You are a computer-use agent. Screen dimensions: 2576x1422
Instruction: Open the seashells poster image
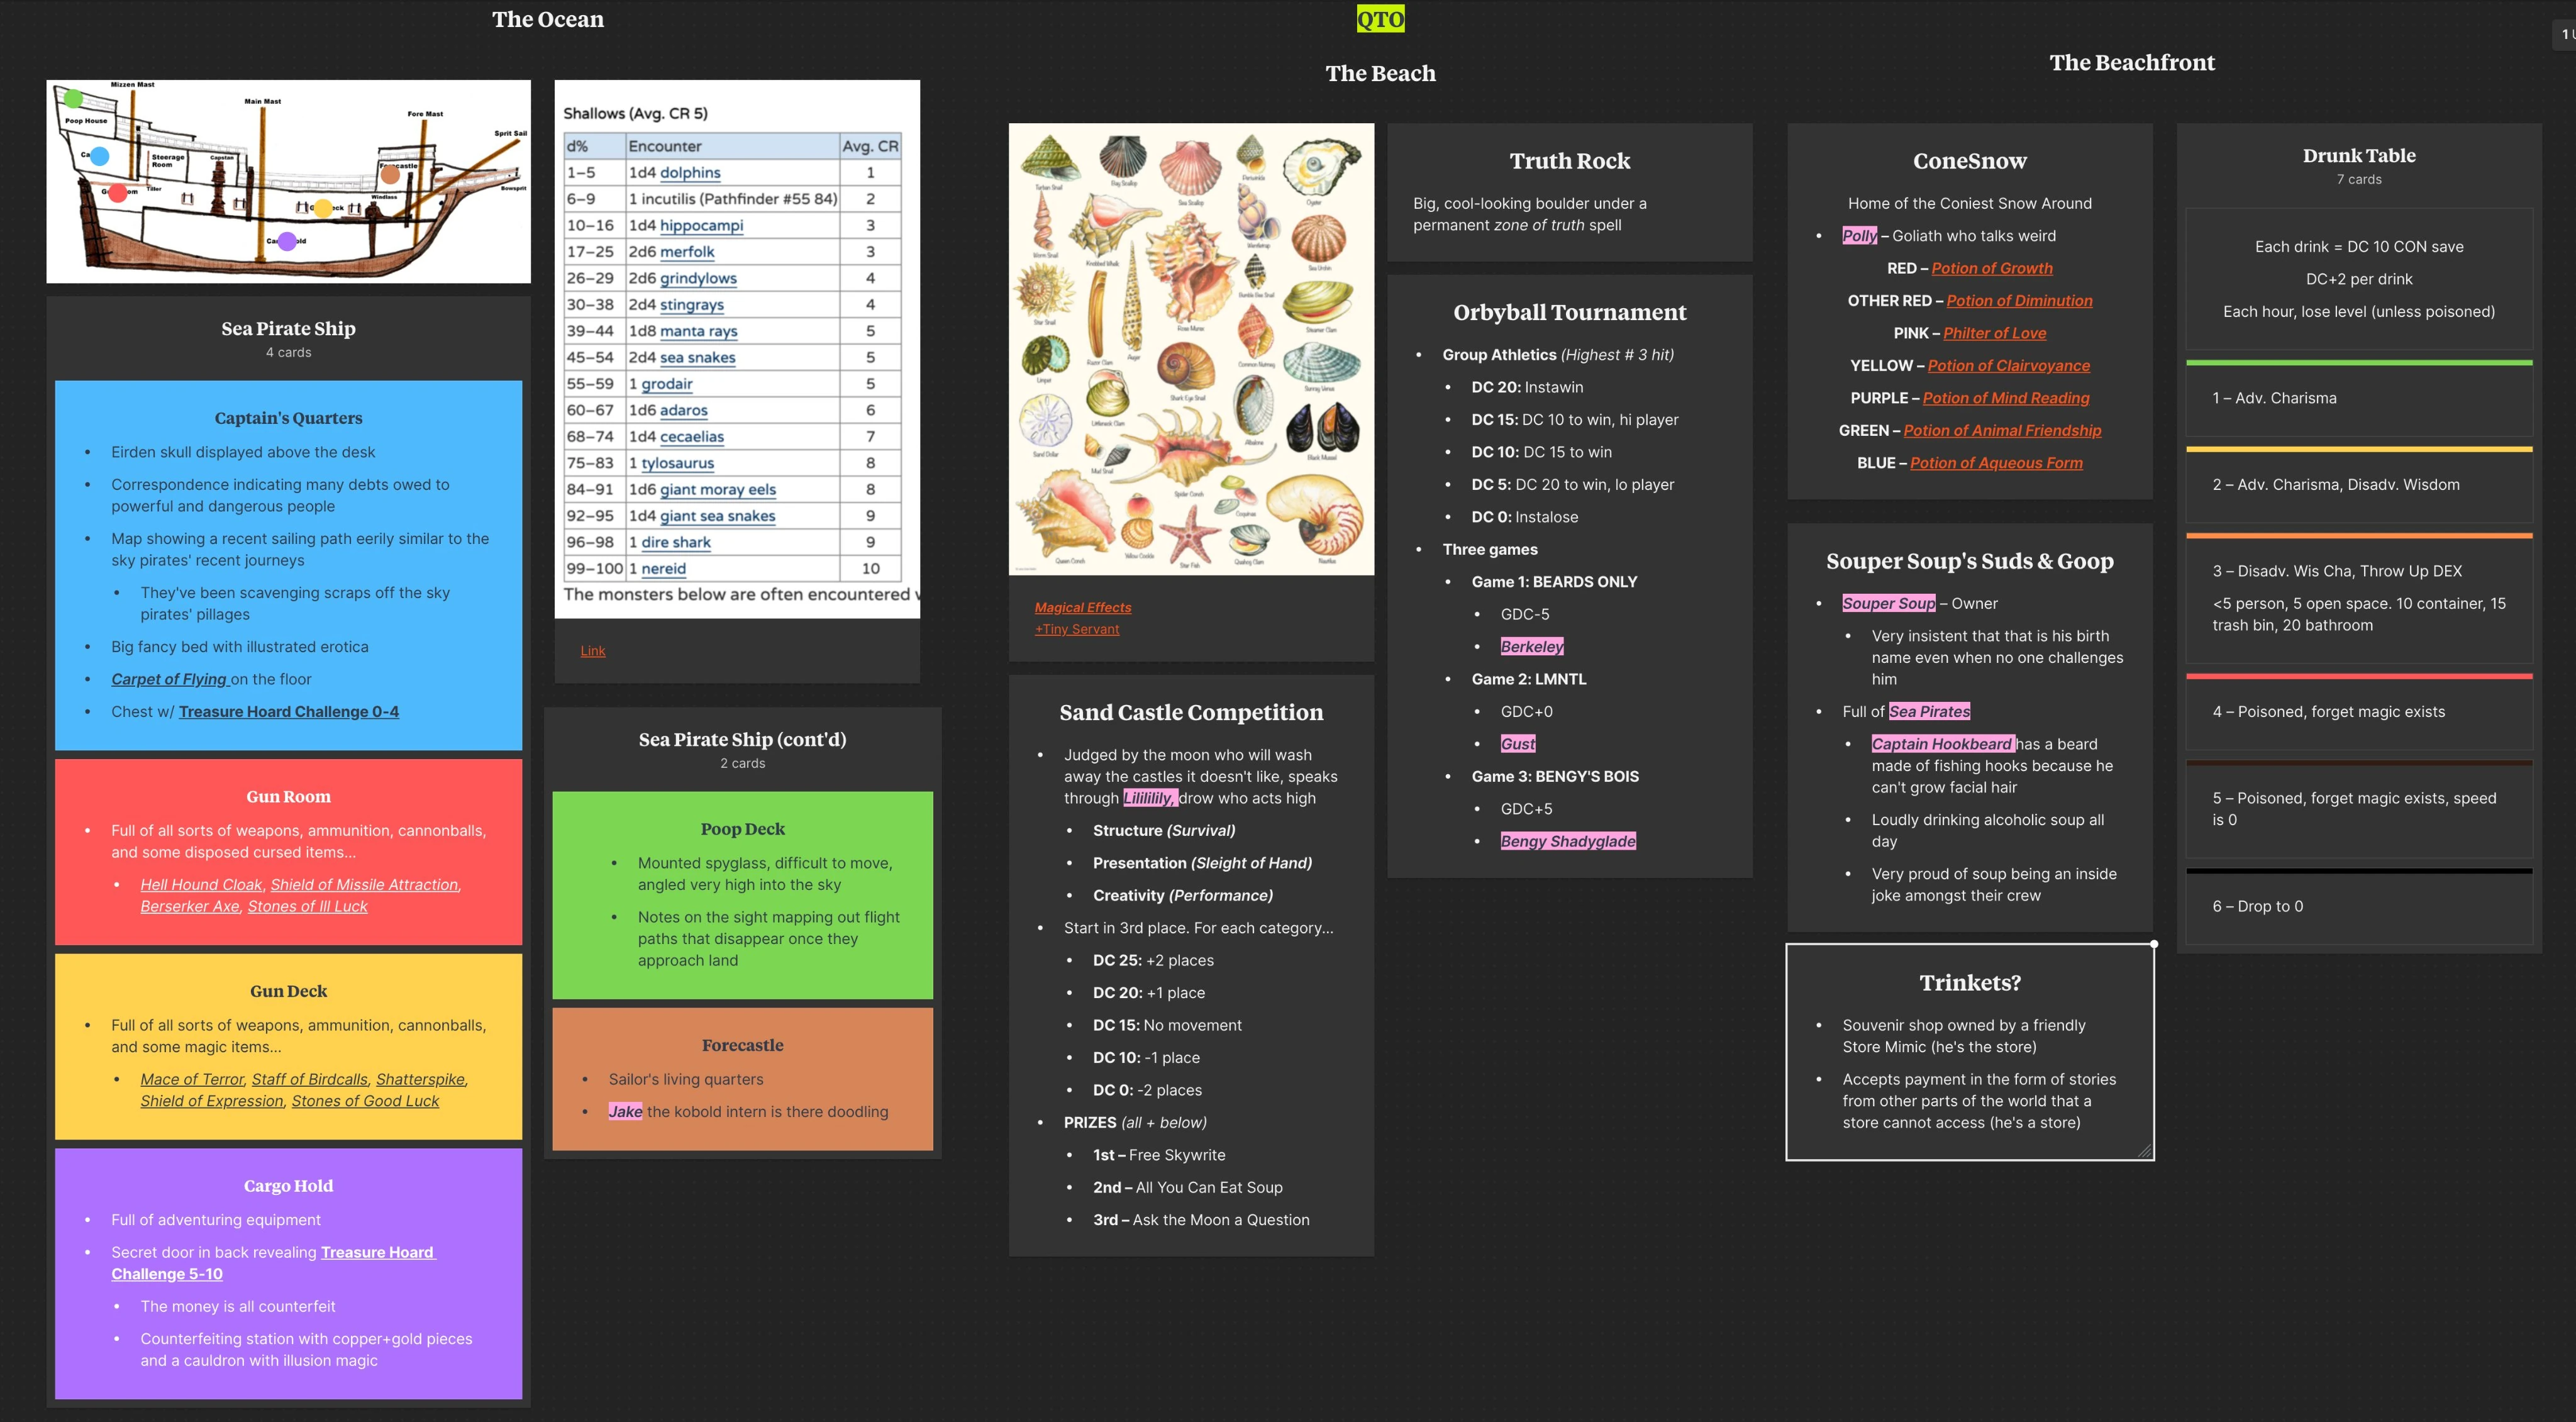tap(1190, 348)
